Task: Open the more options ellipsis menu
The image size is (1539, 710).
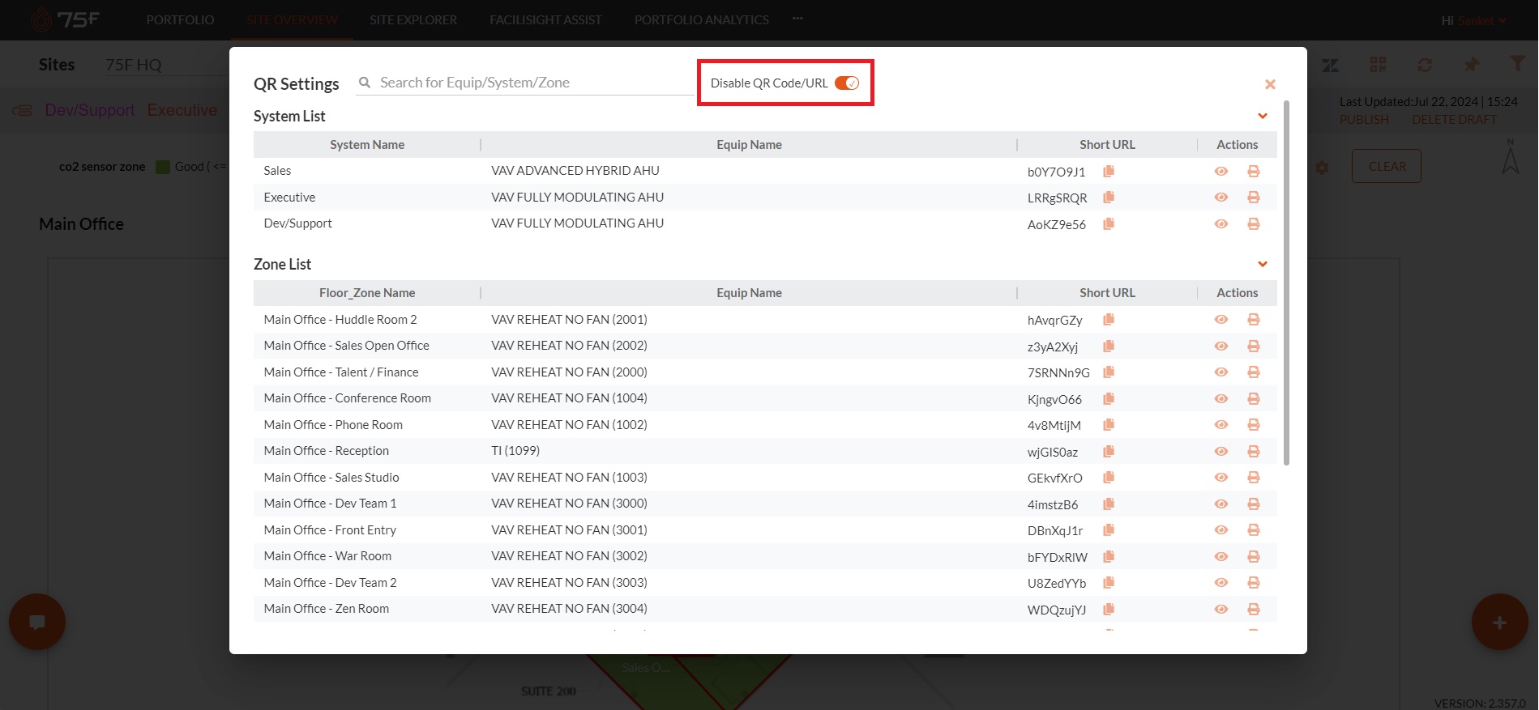Action: [x=798, y=18]
